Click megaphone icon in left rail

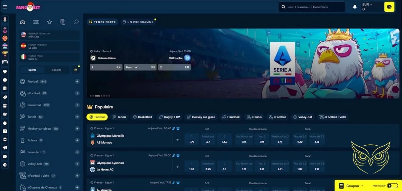(x=5, y=148)
